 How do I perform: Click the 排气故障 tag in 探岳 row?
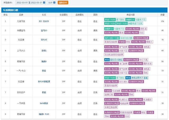(123, 69)
